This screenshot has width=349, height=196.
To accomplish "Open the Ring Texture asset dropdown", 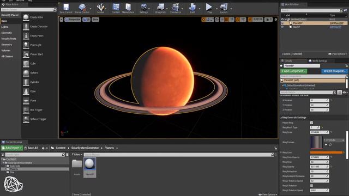I will point(334,140).
